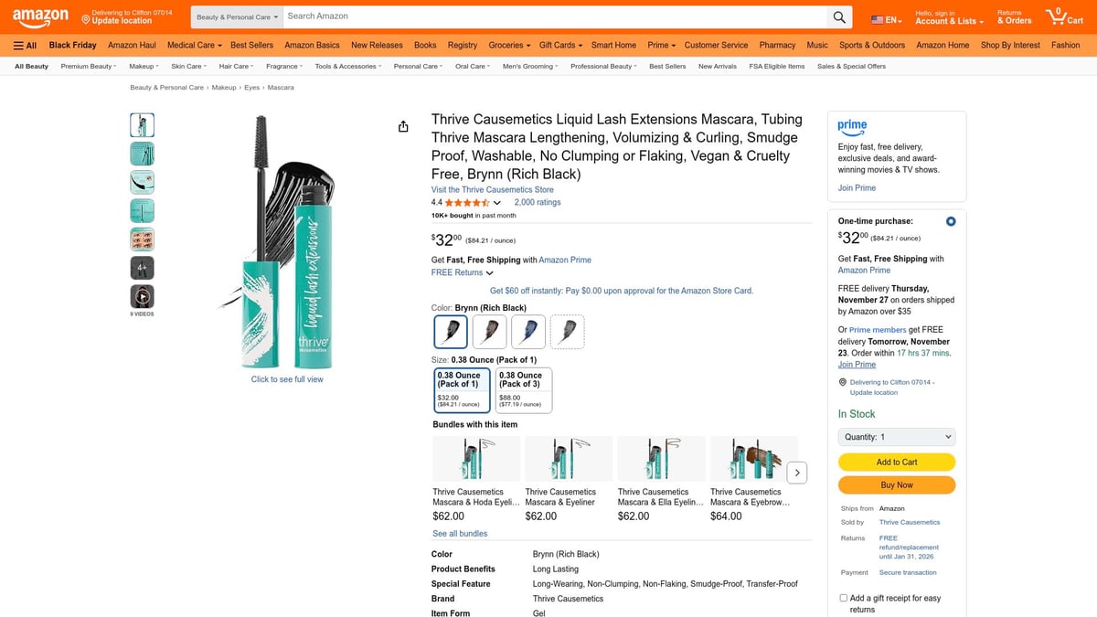Image resolution: width=1097 pixels, height=617 pixels.
Task: Expand the star ratings breakdown
Action: pos(496,202)
